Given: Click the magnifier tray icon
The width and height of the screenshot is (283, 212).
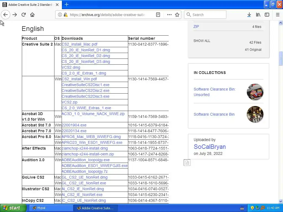Looking at the screenshot, I should pos(263,208).
